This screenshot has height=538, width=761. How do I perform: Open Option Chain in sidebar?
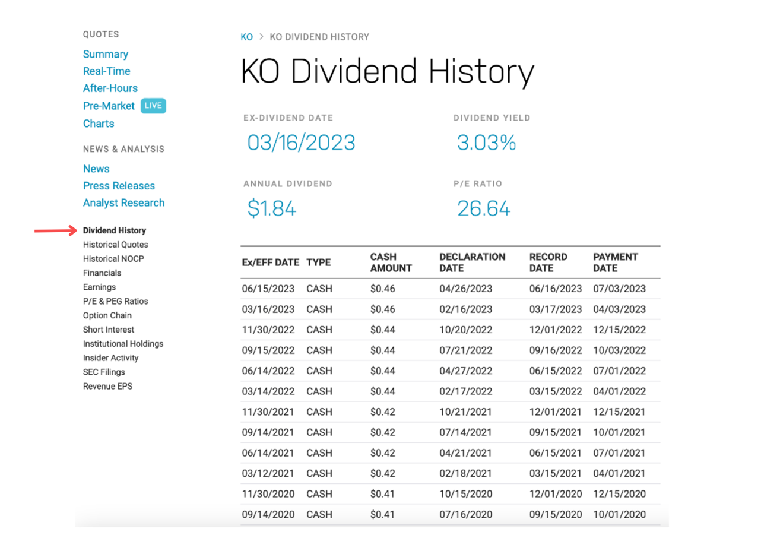(x=107, y=315)
